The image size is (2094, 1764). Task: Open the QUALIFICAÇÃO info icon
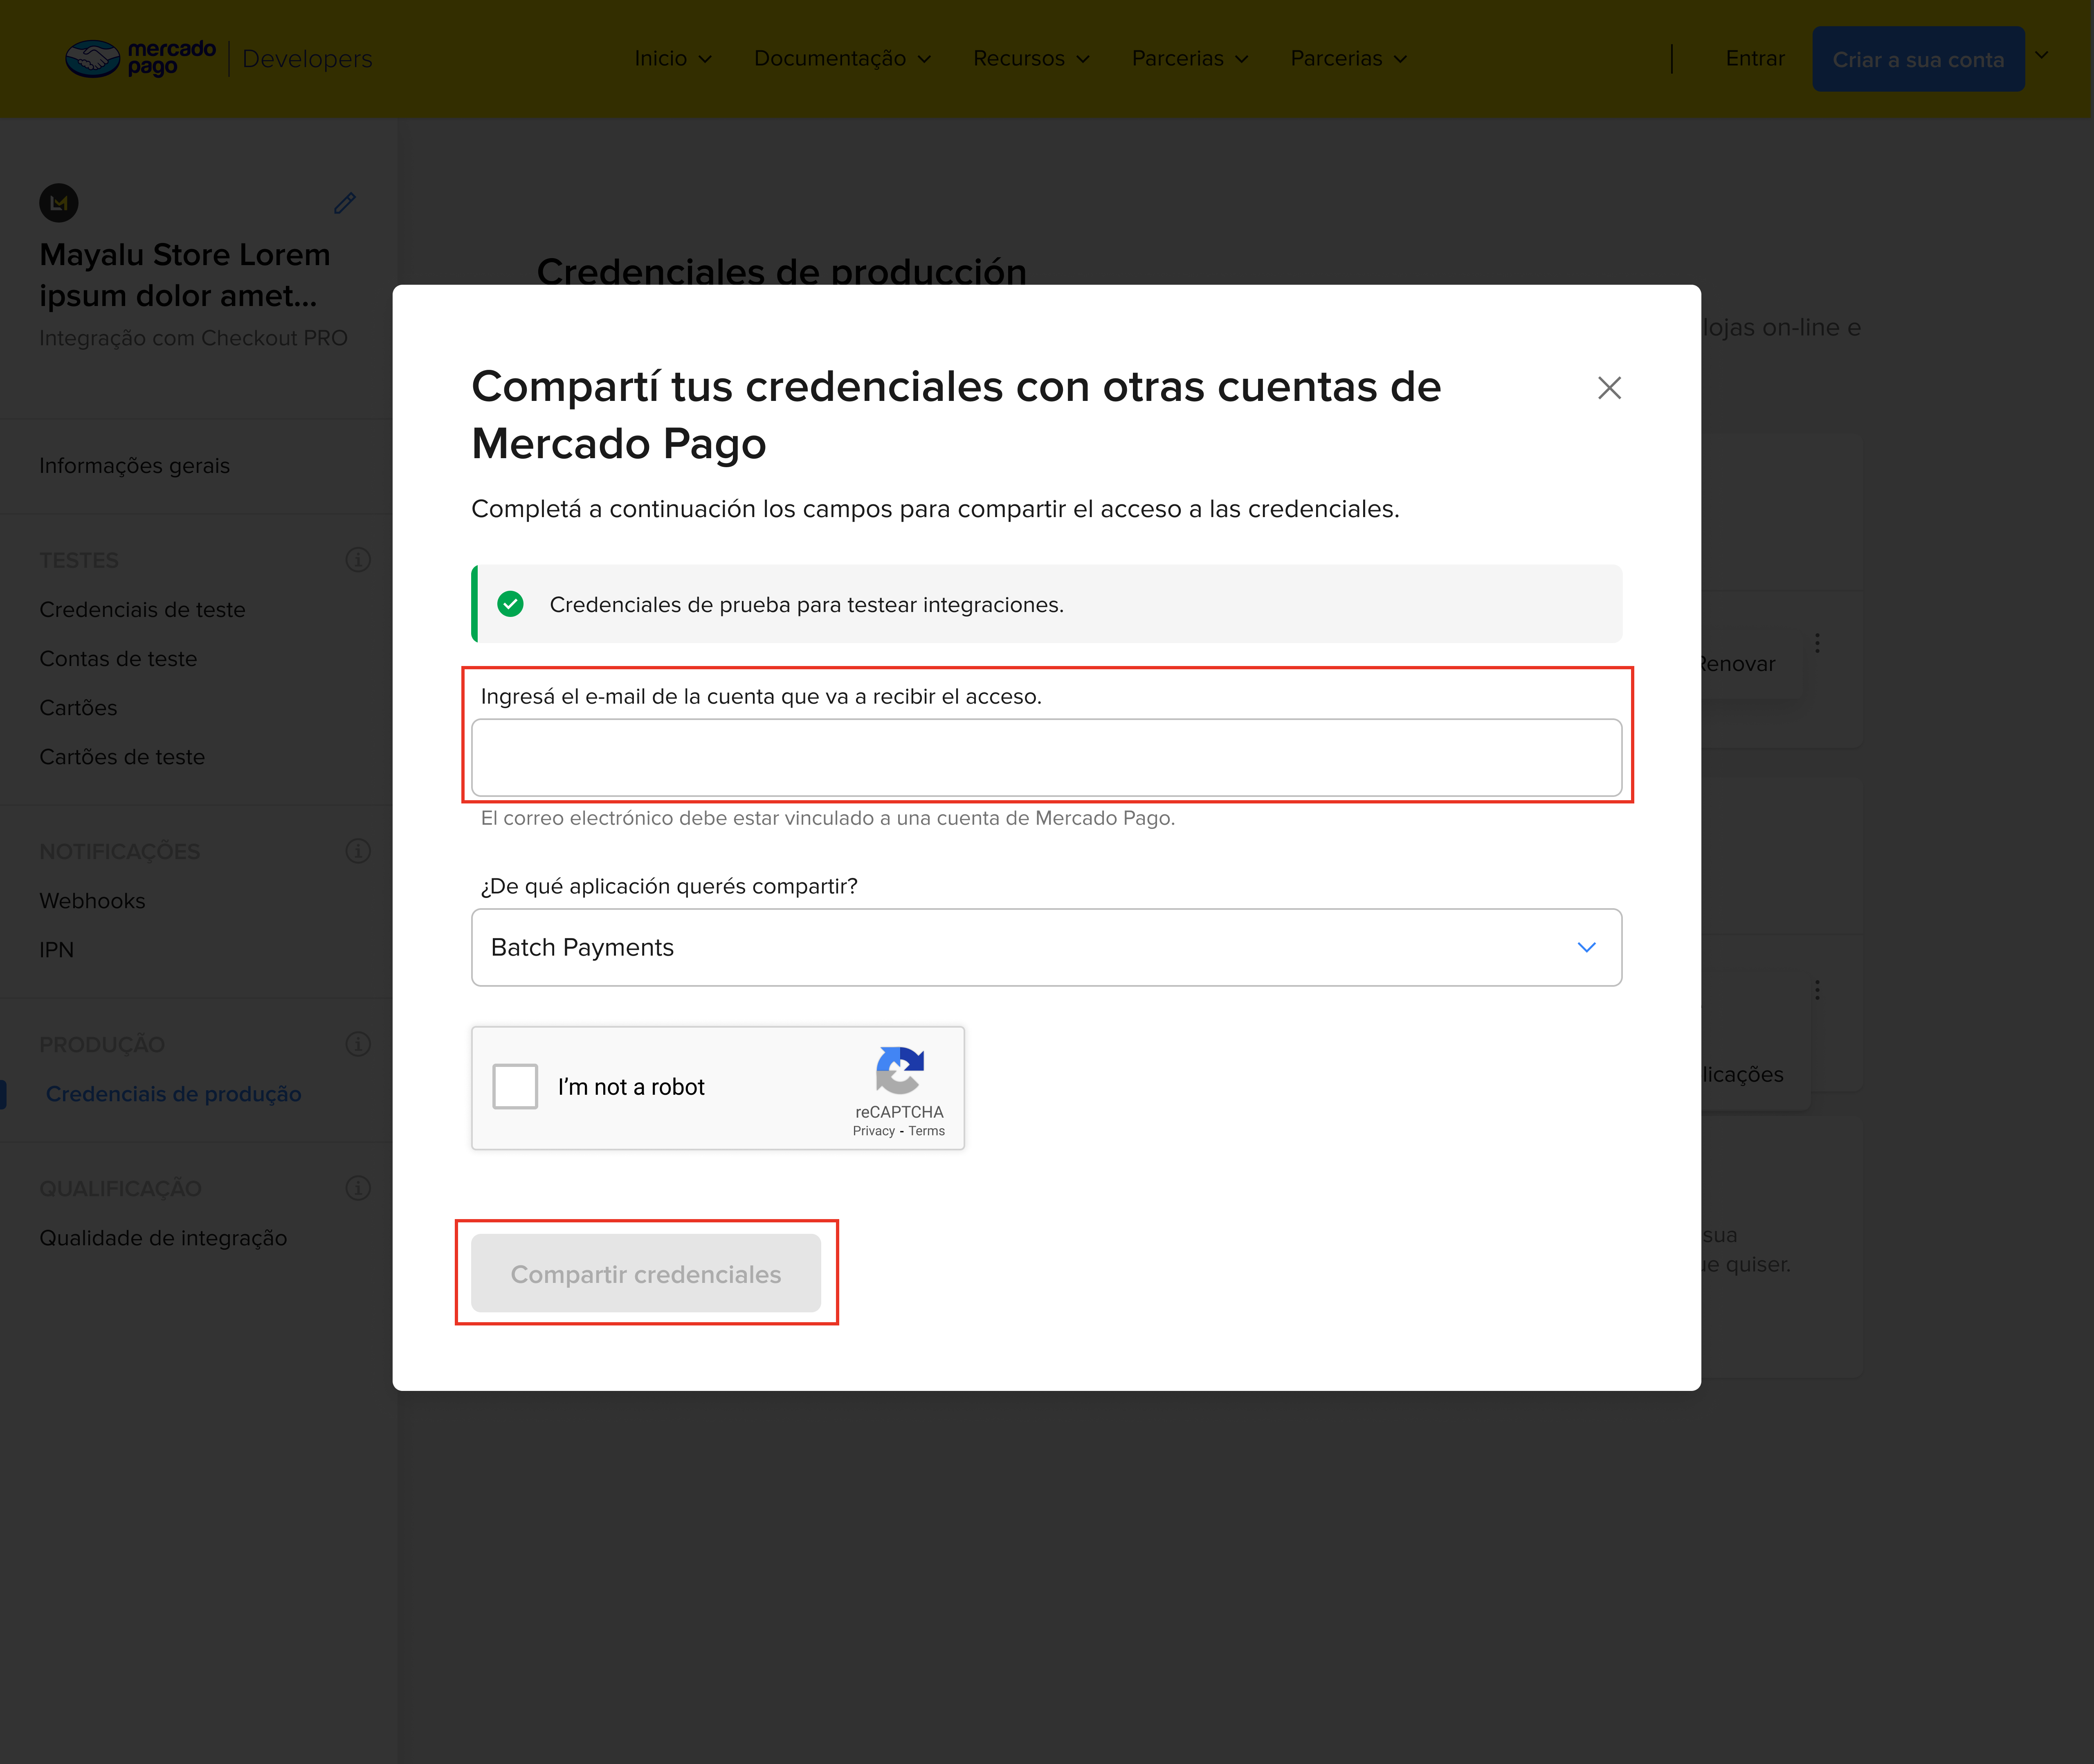358,1188
